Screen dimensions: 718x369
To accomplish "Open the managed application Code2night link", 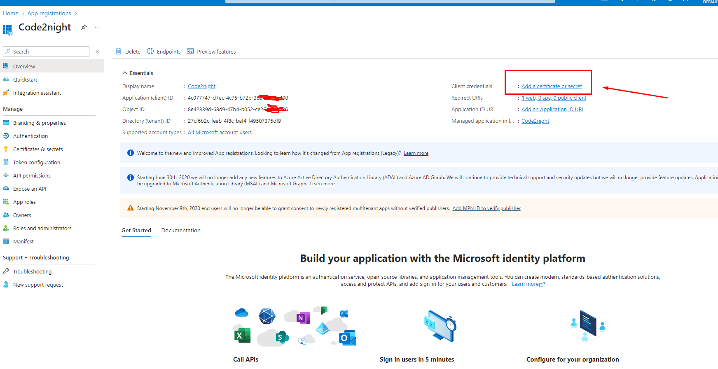I will pyautogui.click(x=535, y=121).
